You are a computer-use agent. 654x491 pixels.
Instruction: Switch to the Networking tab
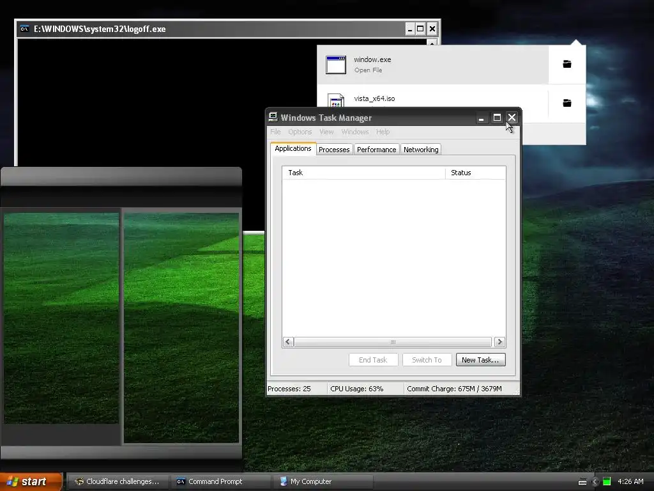pos(421,150)
